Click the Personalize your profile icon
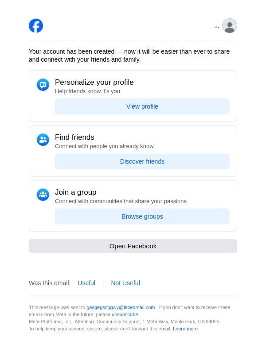This screenshot has height=349, width=266. point(43,85)
